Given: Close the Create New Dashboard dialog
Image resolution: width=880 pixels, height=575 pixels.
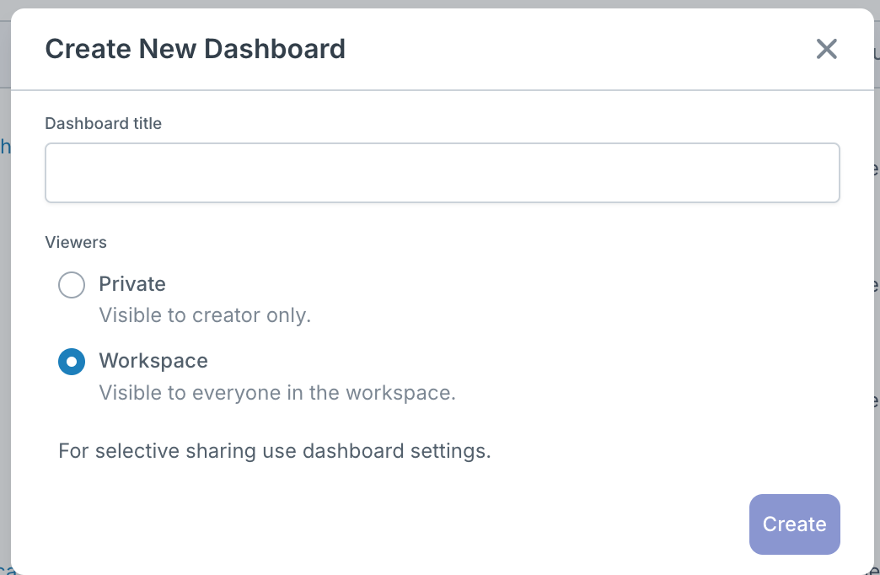Looking at the screenshot, I should coord(826,49).
